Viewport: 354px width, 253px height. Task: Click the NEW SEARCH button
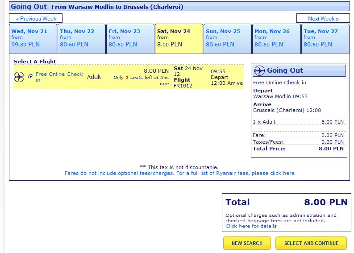point(247,243)
